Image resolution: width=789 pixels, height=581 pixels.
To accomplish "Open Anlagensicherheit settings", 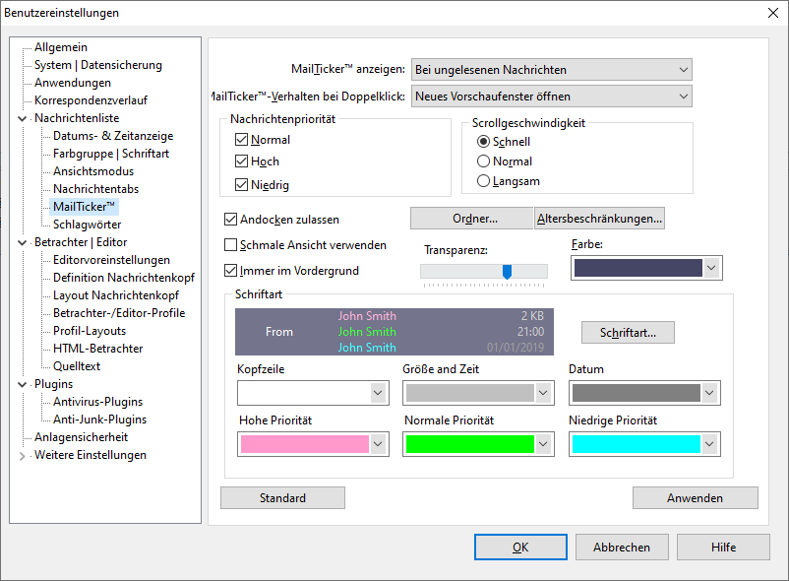I will pos(81,437).
